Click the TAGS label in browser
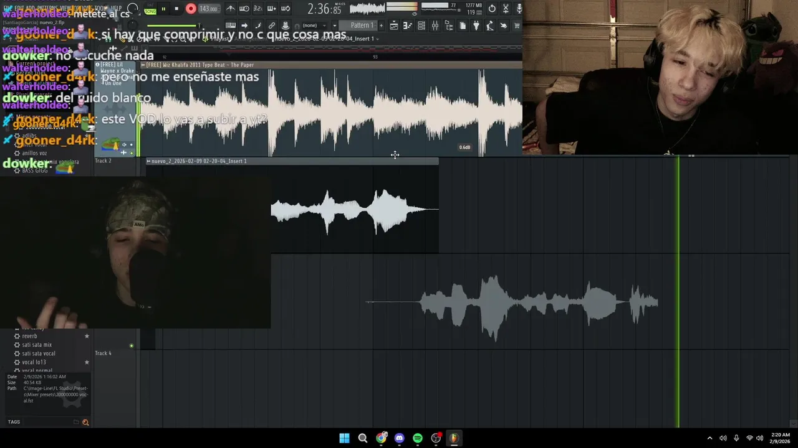The width and height of the screenshot is (798, 448). [x=14, y=422]
